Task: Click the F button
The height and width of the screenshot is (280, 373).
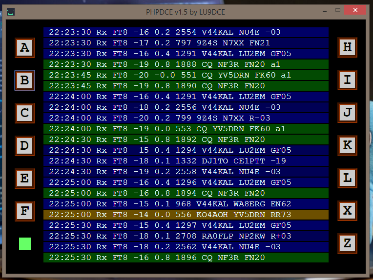Action: 25,211
